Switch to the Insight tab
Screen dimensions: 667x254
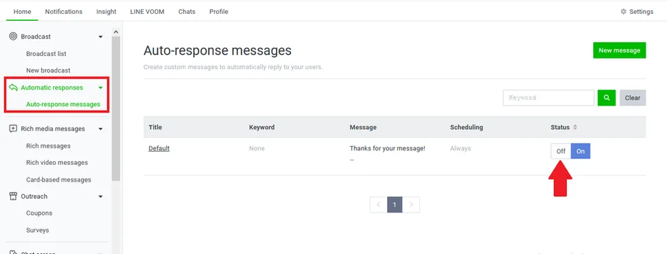pos(106,12)
